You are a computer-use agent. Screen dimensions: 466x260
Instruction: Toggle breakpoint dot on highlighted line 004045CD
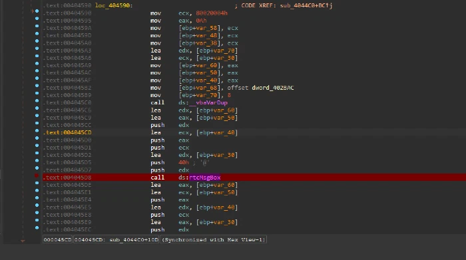(37, 130)
